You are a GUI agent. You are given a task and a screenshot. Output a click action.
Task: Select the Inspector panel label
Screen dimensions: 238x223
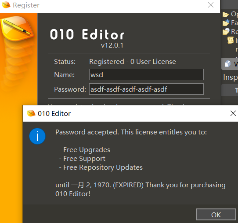coord(231,77)
